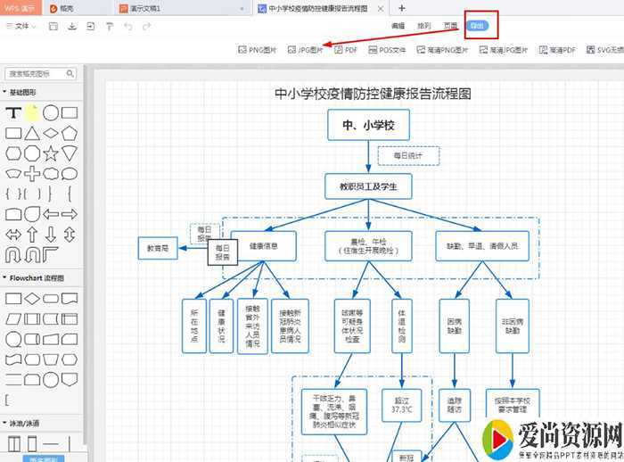Click the Undo arrow in toolbar
This screenshot has height=462, width=624.
point(128,27)
